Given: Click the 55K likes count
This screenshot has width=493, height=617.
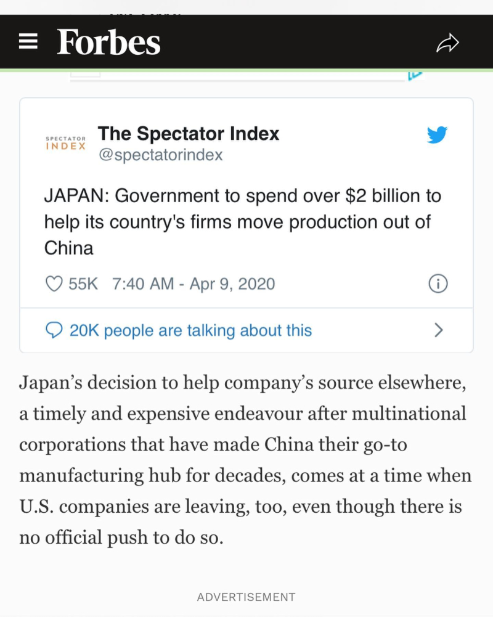Looking at the screenshot, I should coord(83,284).
